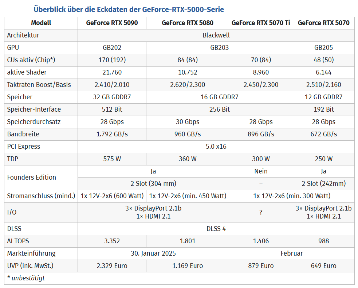Screen dimensions: 358x288
Task: Click the '2.450/2.300' clock rate cell
Action: click(x=261, y=85)
